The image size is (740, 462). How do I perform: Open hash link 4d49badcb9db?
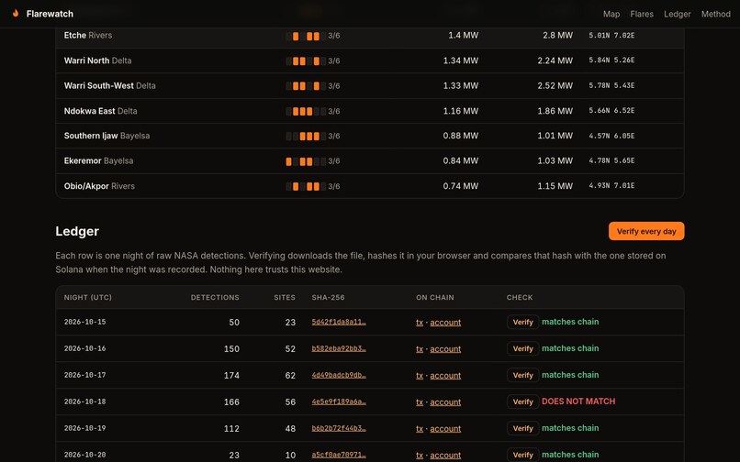pos(339,375)
